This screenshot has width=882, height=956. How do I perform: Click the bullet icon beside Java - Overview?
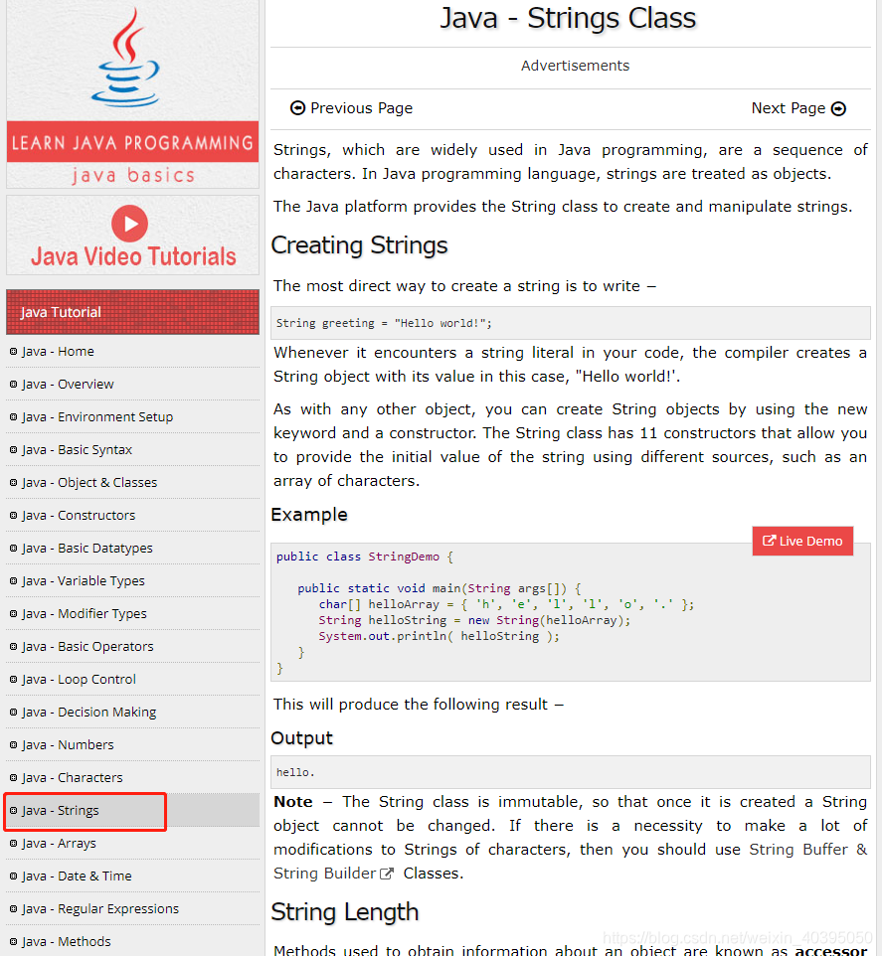(13, 385)
